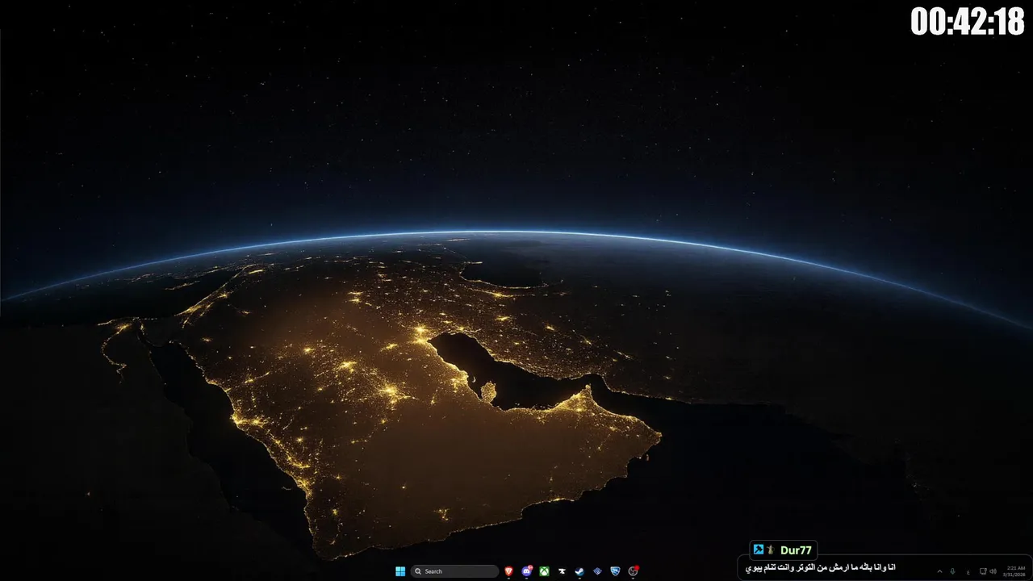This screenshot has height=581, width=1033.
Task: Open Steam from the taskbar
Action: point(579,571)
